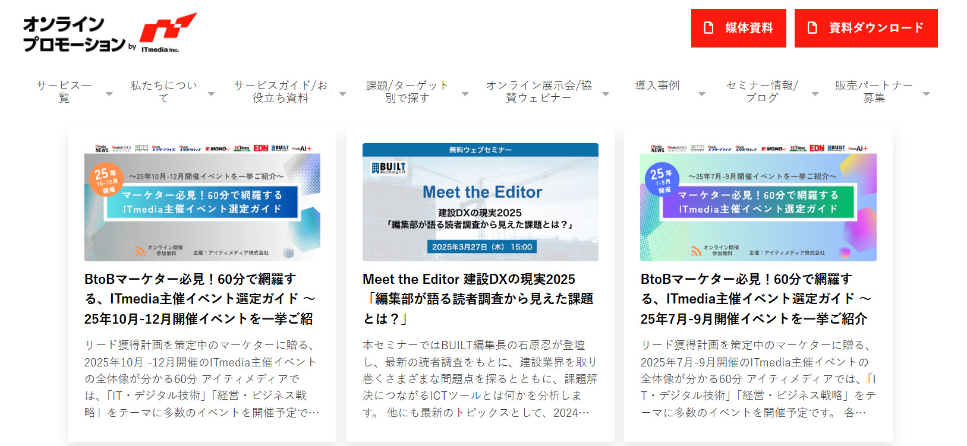The height and width of the screenshot is (446, 967).
Task: Expand the arrow next to 販売パートナー募集
Action: (x=926, y=94)
